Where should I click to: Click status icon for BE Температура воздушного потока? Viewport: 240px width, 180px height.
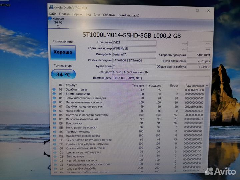[x=55, y=140]
